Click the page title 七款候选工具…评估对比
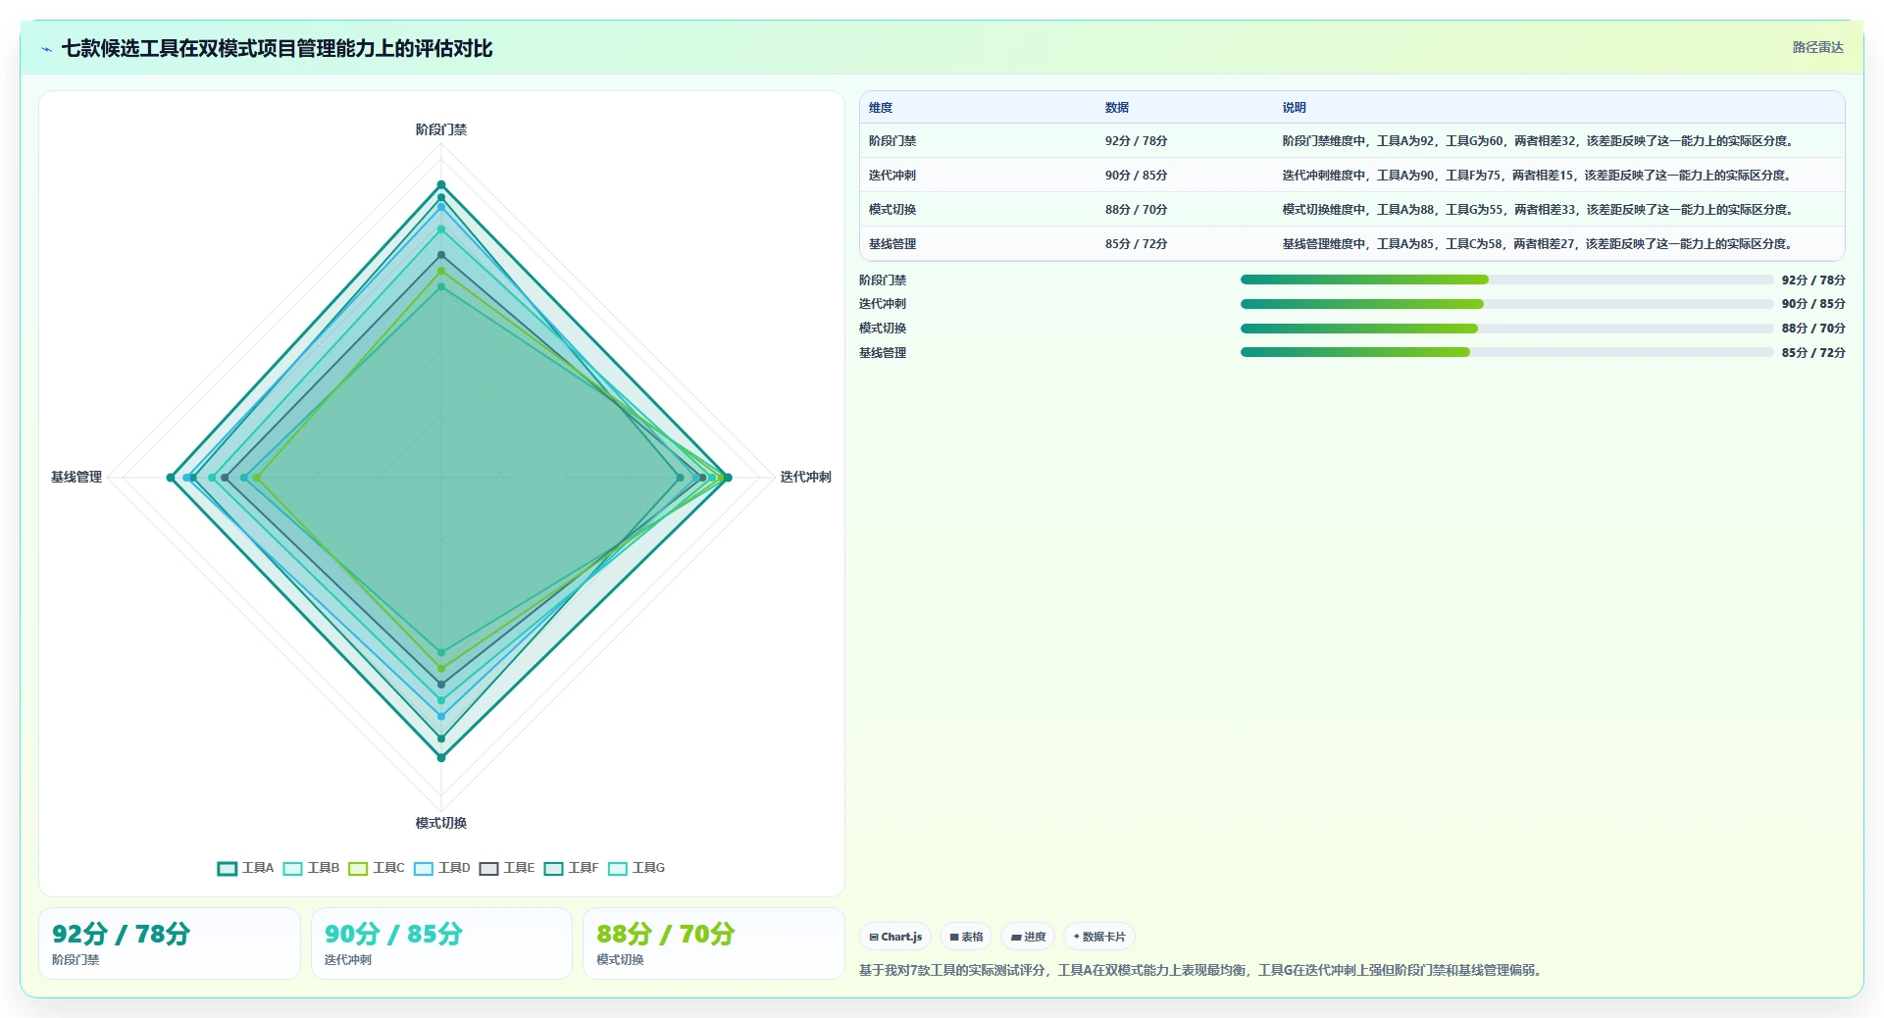This screenshot has height=1018, width=1884. (x=277, y=48)
